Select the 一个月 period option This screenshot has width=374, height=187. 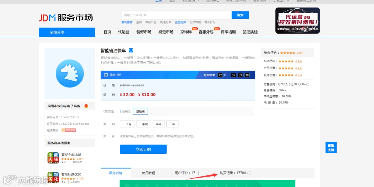(x=127, y=124)
